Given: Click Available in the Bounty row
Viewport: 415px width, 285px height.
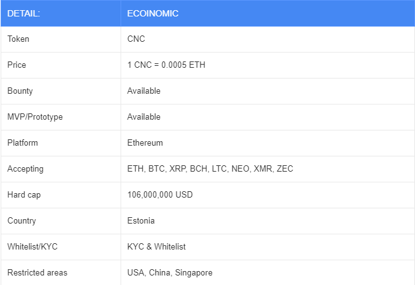Looking at the screenshot, I should [143, 91].
